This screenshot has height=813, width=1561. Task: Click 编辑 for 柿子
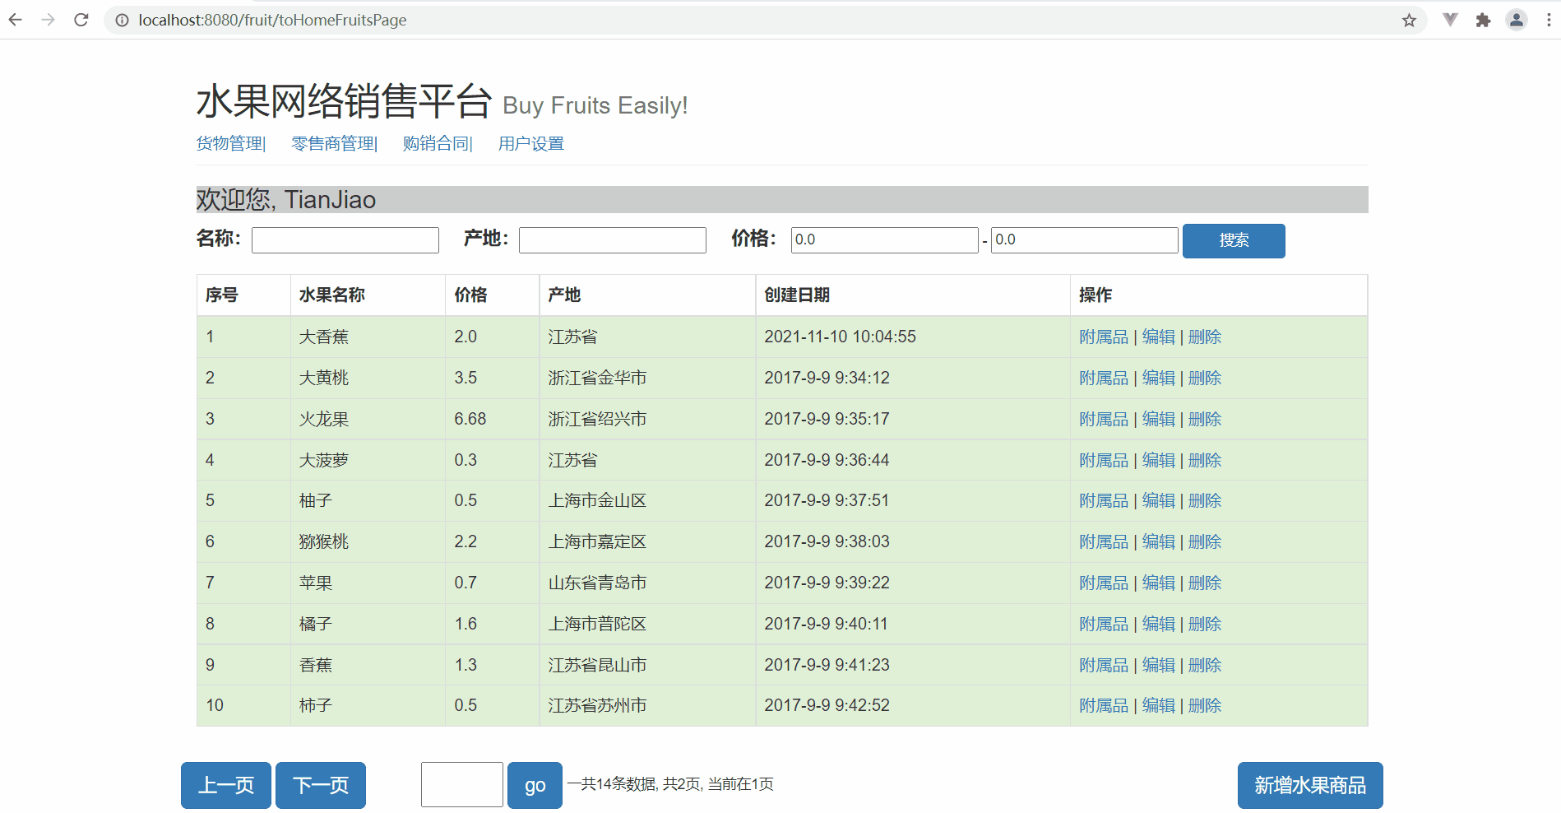pyautogui.click(x=1159, y=705)
